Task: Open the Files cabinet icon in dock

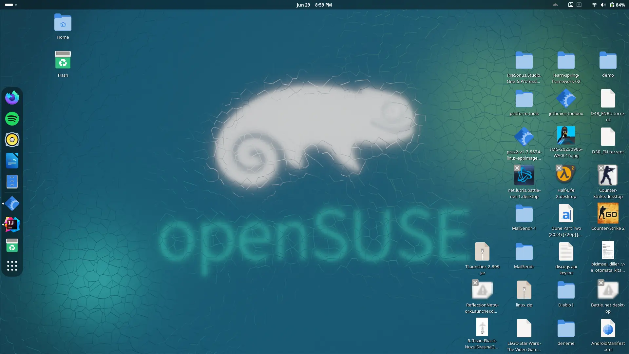Action: [12, 182]
